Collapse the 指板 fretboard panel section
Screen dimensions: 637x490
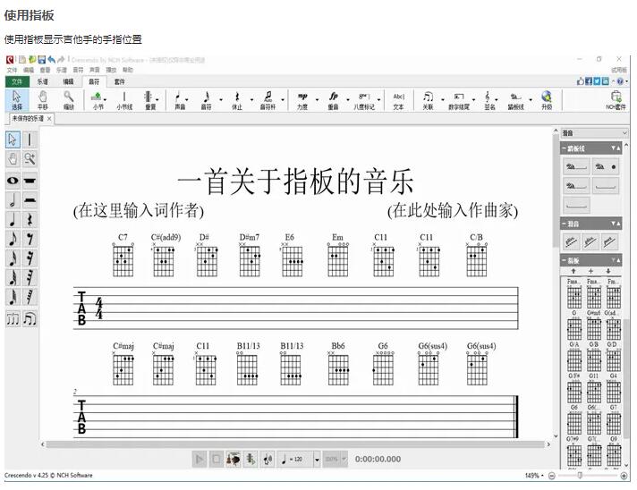pyautogui.click(x=616, y=259)
